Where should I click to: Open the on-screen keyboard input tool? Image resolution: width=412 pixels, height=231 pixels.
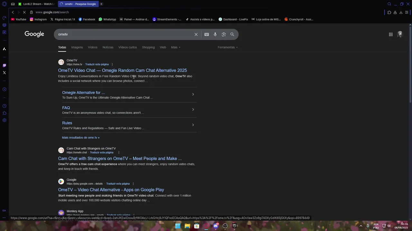click(207, 34)
